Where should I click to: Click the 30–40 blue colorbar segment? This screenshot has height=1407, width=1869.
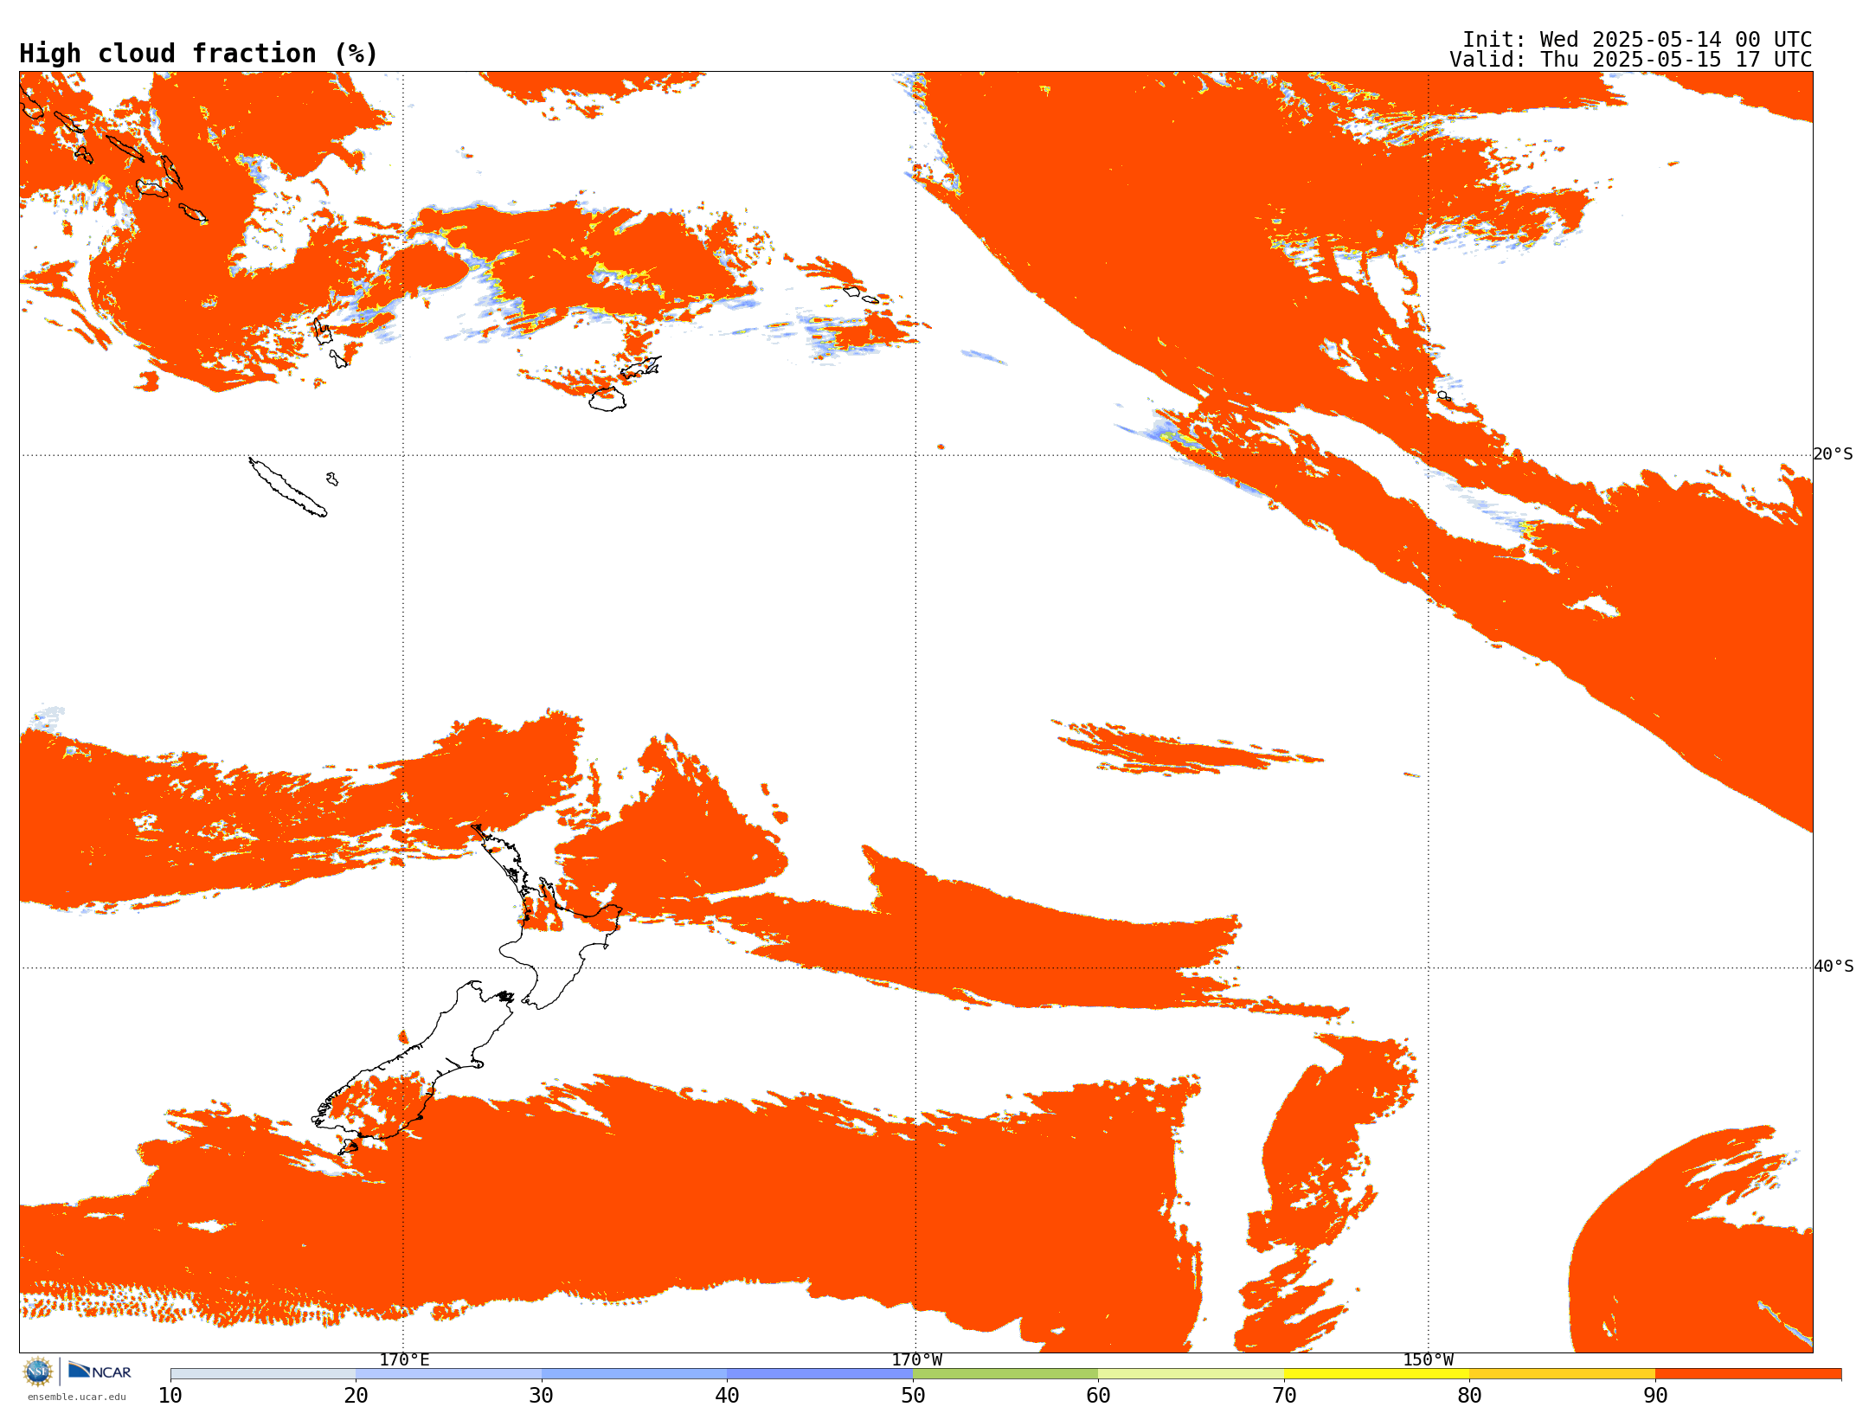[x=634, y=1374]
